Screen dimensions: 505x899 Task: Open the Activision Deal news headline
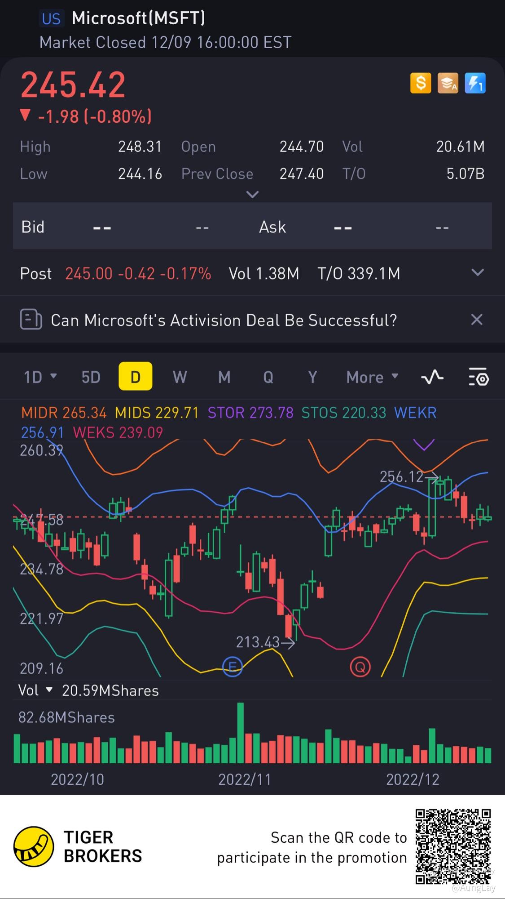[224, 320]
